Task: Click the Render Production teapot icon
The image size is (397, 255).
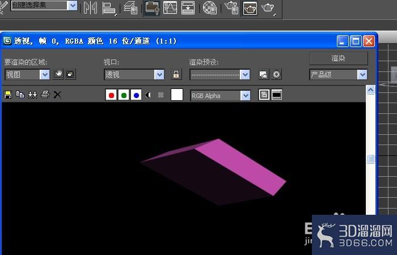Action: (268, 8)
